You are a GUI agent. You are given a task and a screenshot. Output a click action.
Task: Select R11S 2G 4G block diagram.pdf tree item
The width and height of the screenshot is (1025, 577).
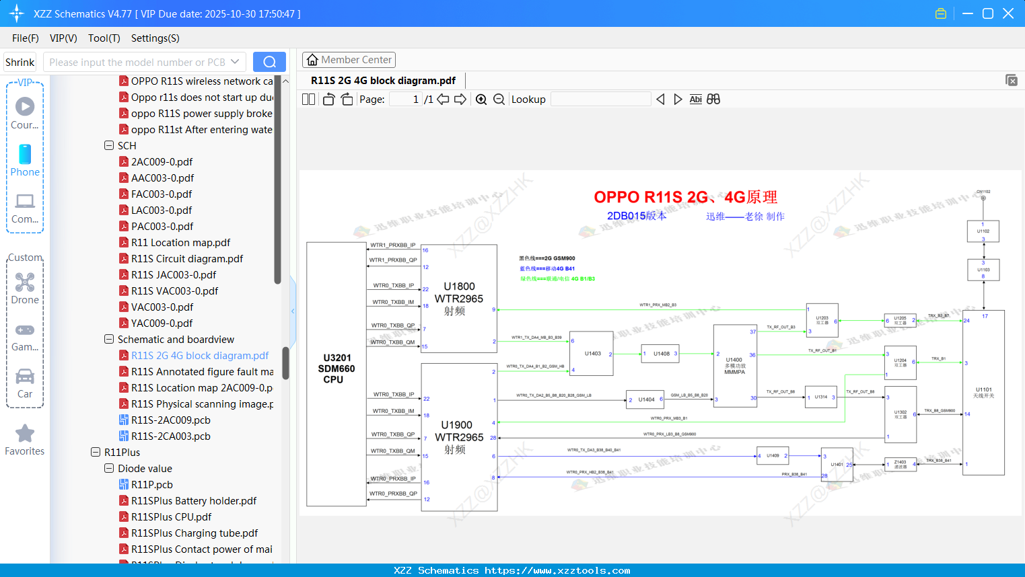click(x=200, y=356)
